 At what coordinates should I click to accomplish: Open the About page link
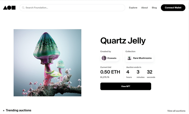tap(145, 8)
